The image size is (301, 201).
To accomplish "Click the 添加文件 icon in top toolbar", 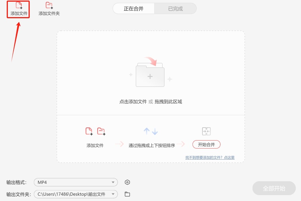I will (19, 6).
